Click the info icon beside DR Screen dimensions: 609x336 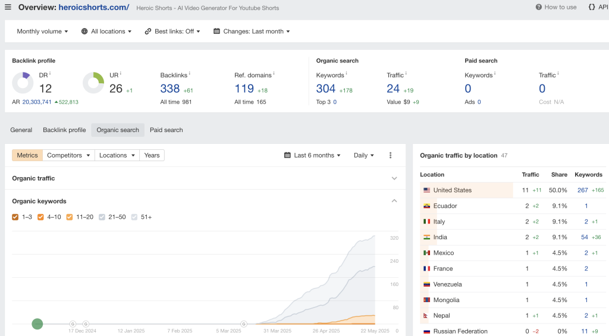[50, 74]
